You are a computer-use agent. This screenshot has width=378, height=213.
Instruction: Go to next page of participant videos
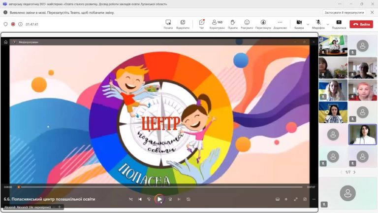click(x=354, y=172)
